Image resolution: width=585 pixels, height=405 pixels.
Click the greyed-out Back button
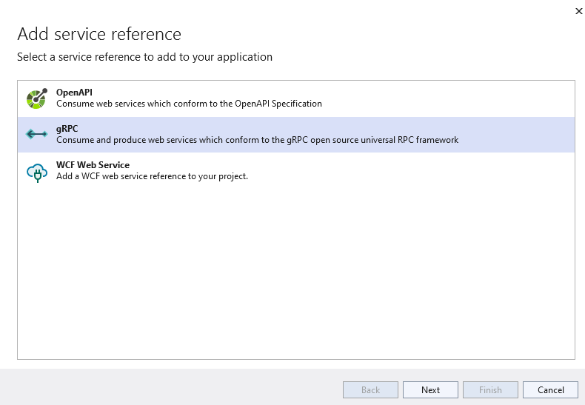pyautogui.click(x=370, y=389)
